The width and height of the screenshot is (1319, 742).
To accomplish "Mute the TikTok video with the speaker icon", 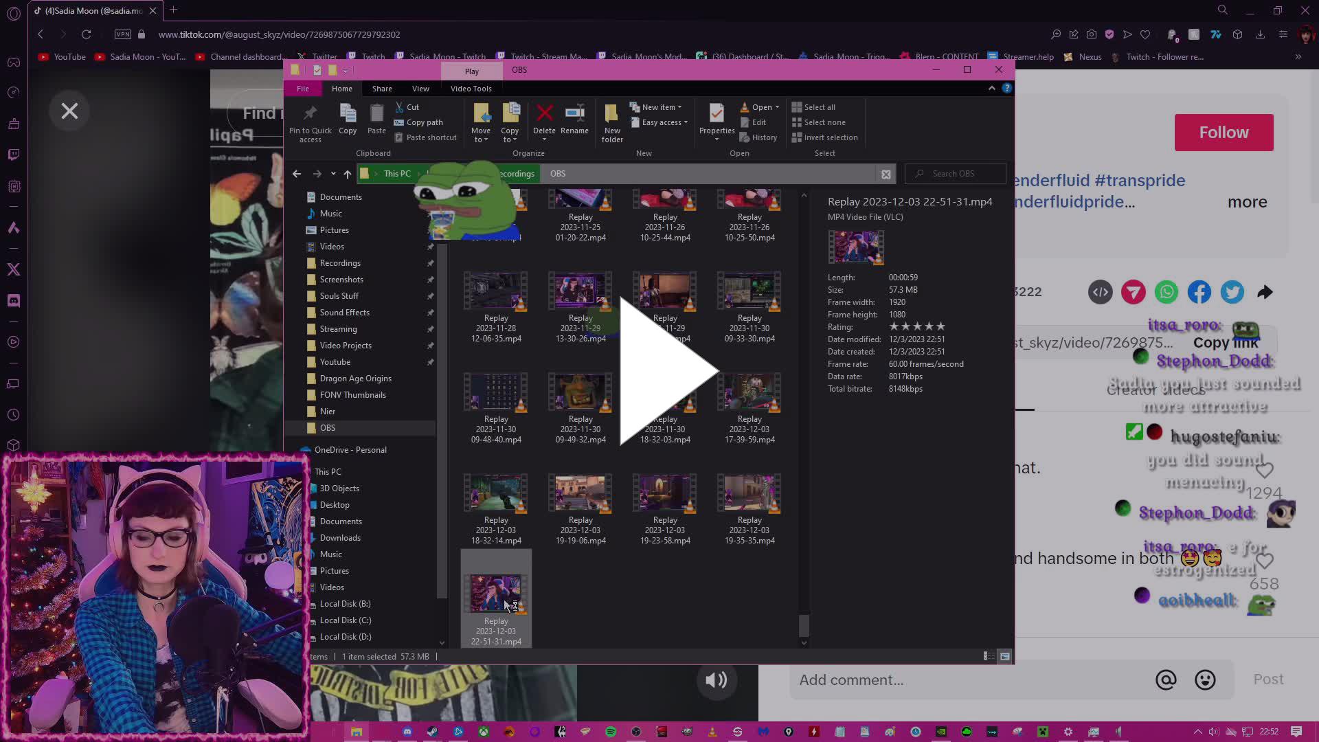I will pyautogui.click(x=716, y=679).
